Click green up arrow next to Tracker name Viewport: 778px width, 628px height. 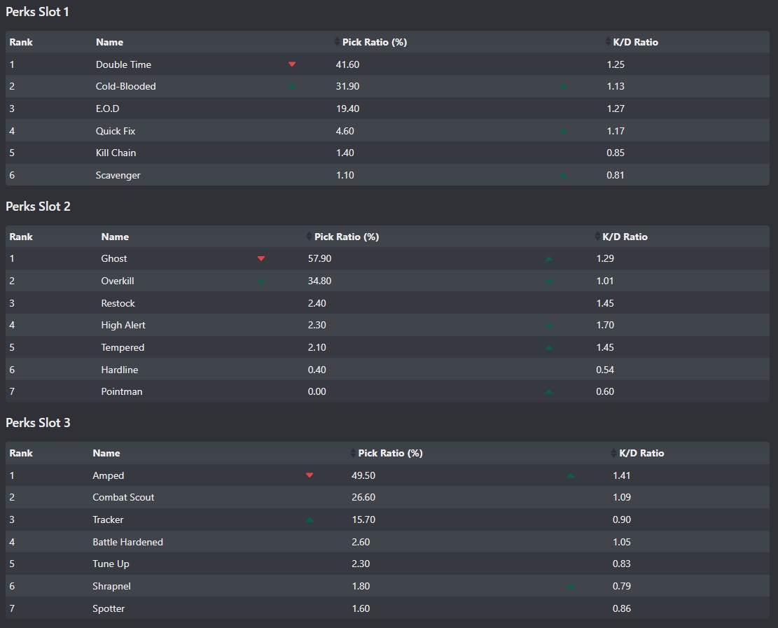click(x=310, y=520)
